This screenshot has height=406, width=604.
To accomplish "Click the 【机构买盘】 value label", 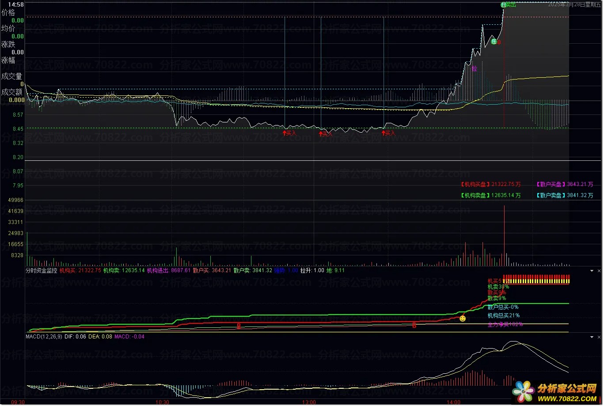I will [x=490, y=185].
